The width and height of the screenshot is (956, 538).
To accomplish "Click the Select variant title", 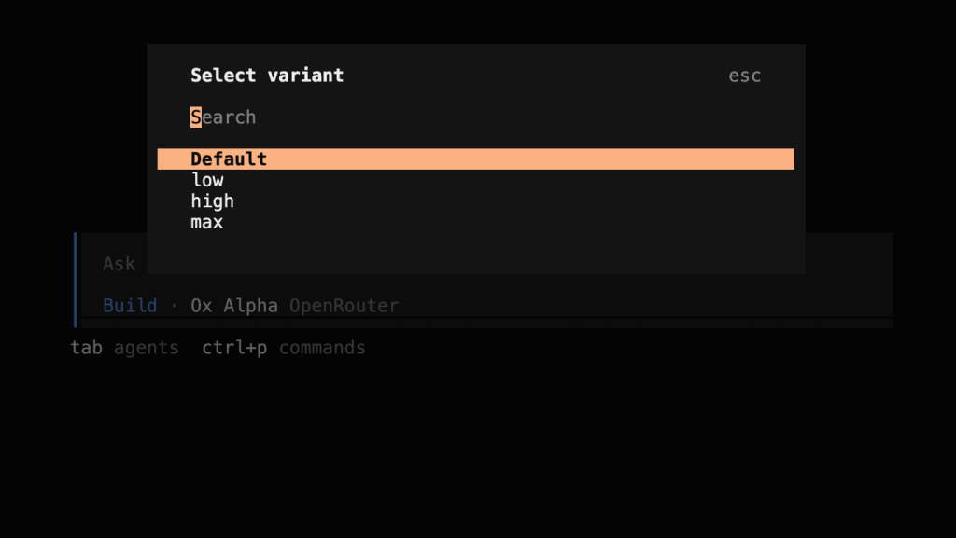I will (x=267, y=76).
